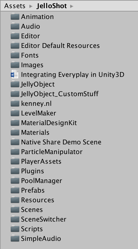Click the breadcrumb arrow after Assets
The width and height of the screenshot is (138, 249).
pyautogui.click(x=31, y=6)
